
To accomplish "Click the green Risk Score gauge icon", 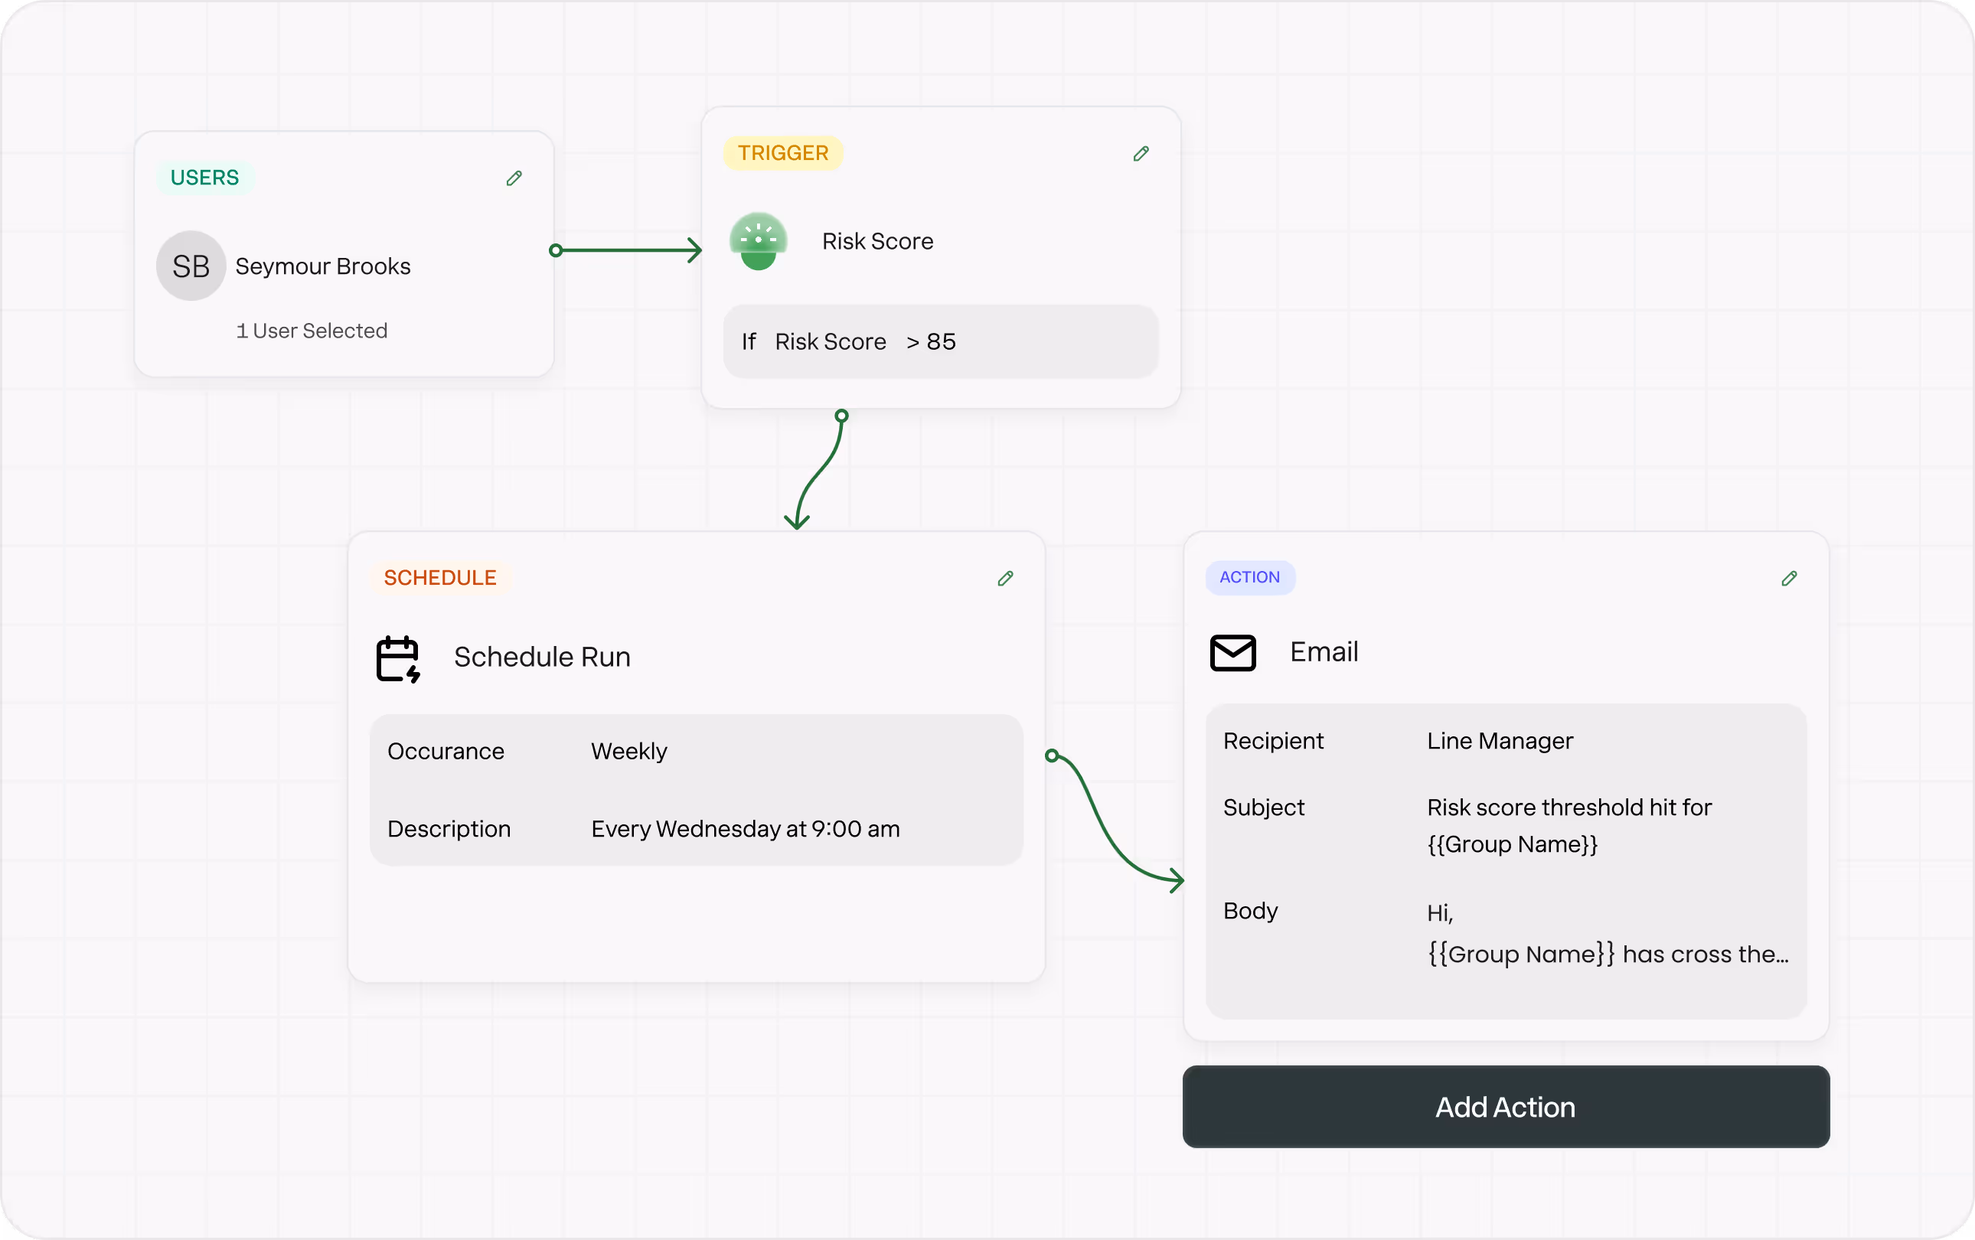I will [x=758, y=241].
